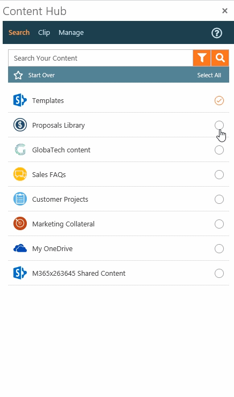Toggle the M365x263645 Shared Content circle
This screenshot has height=397, width=234.
coord(219,273)
